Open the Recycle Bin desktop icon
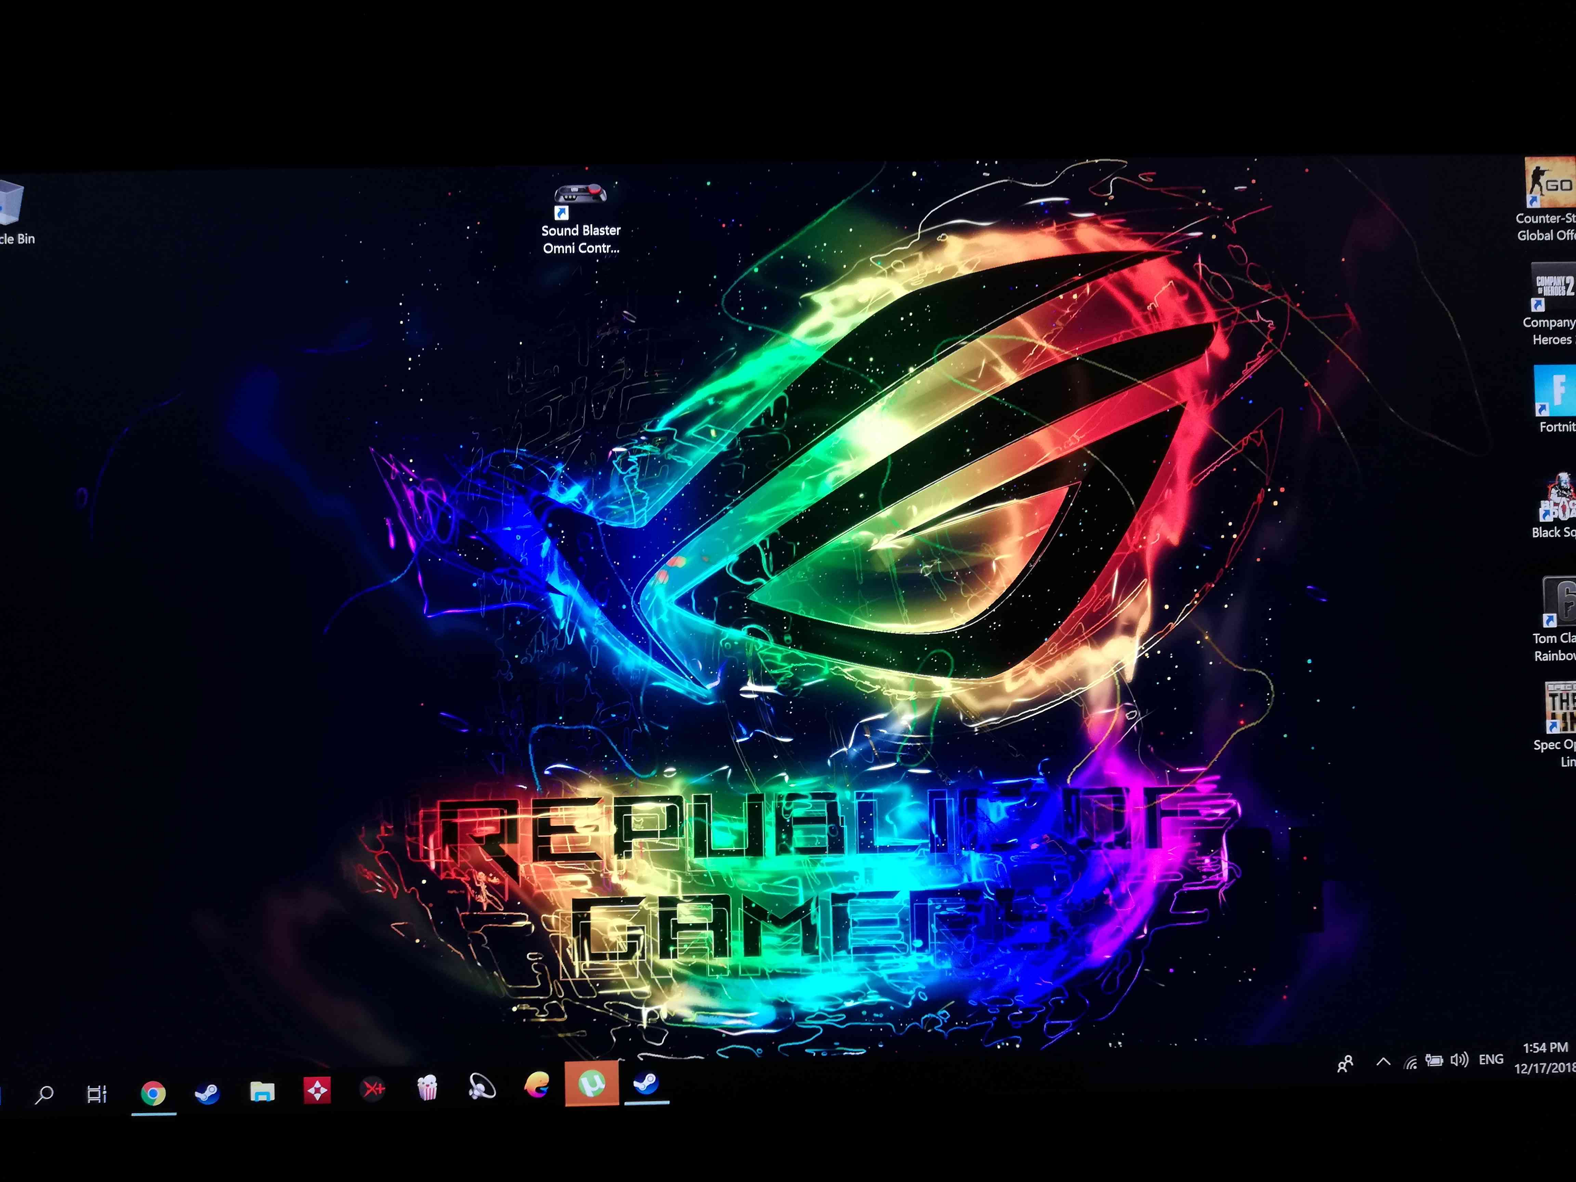Screen dimensions: 1576x1182 pyautogui.click(x=14, y=212)
